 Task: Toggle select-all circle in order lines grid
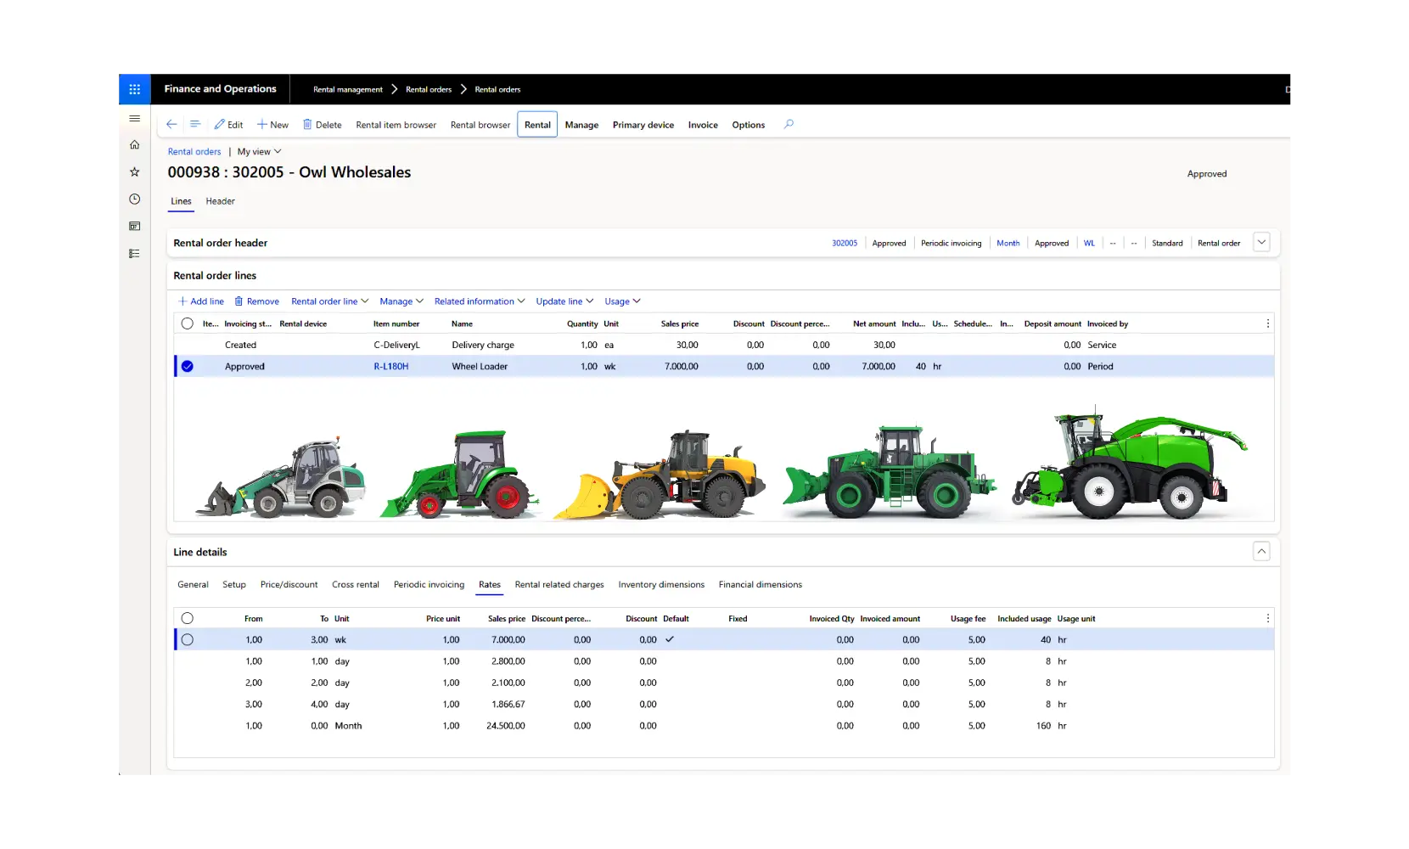pyautogui.click(x=188, y=323)
